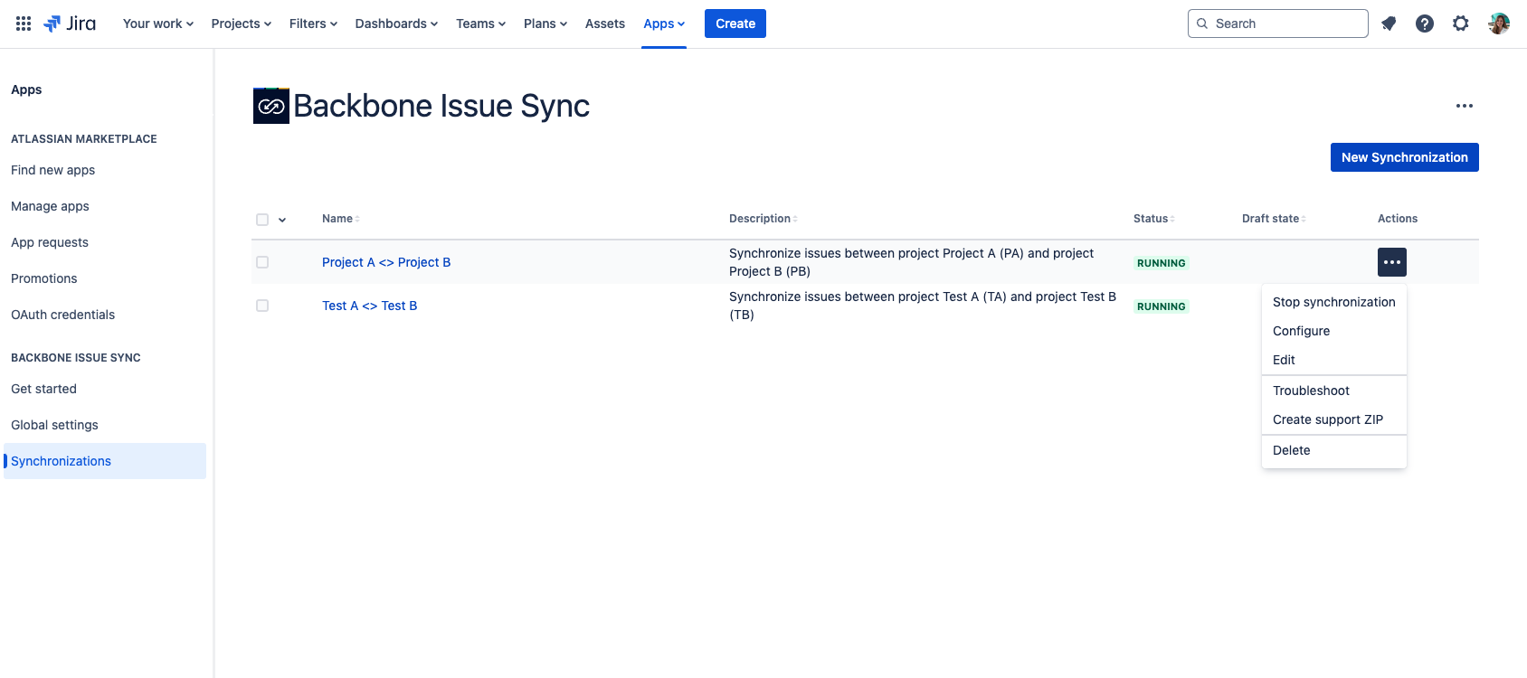Click the New Synchronization button
Image resolution: width=1527 pixels, height=678 pixels.
pos(1404,157)
